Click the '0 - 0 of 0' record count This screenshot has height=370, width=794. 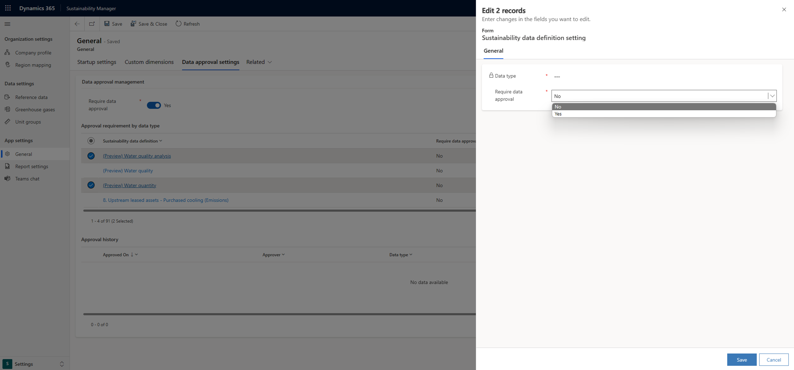(99, 324)
